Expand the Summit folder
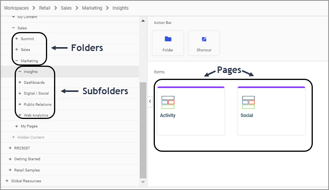The width and height of the screenshot is (329, 190). tap(17, 39)
